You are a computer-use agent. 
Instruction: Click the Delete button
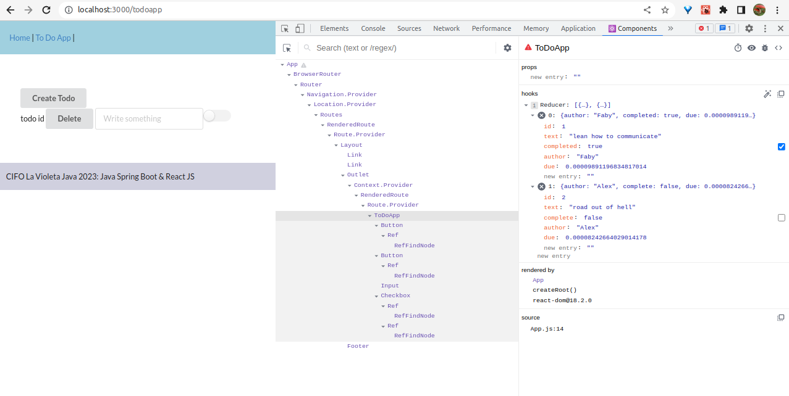click(69, 118)
